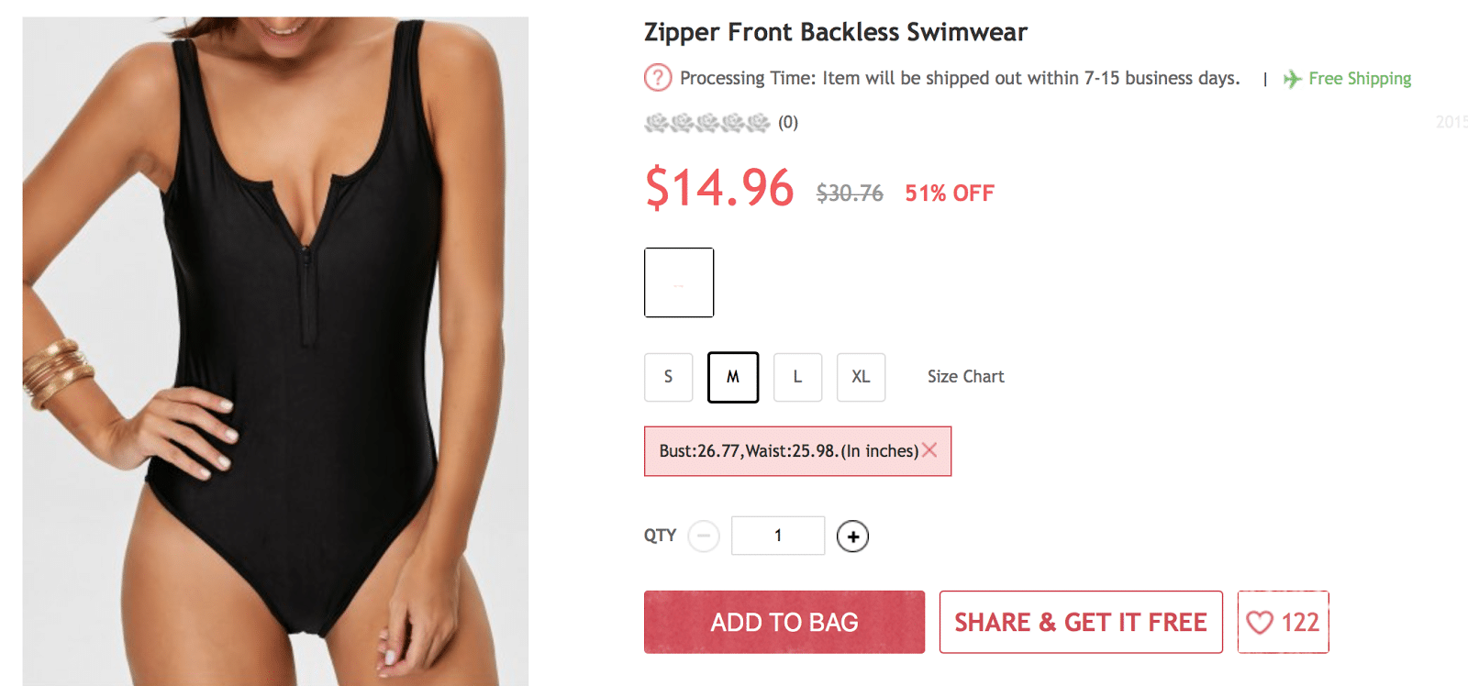The height and width of the screenshot is (686, 1468).
Task: Click the Free Shipping link text
Action: point(1360,79)
